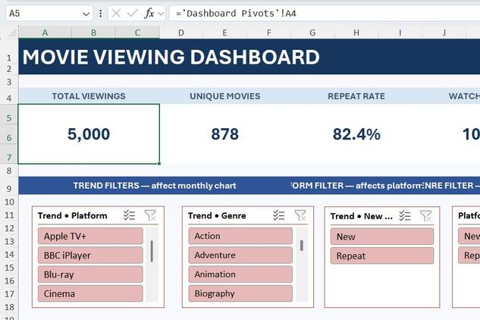Click the Trend Genre slicer scrollbar thumb
480x320 pixels.
click(302, 245)
